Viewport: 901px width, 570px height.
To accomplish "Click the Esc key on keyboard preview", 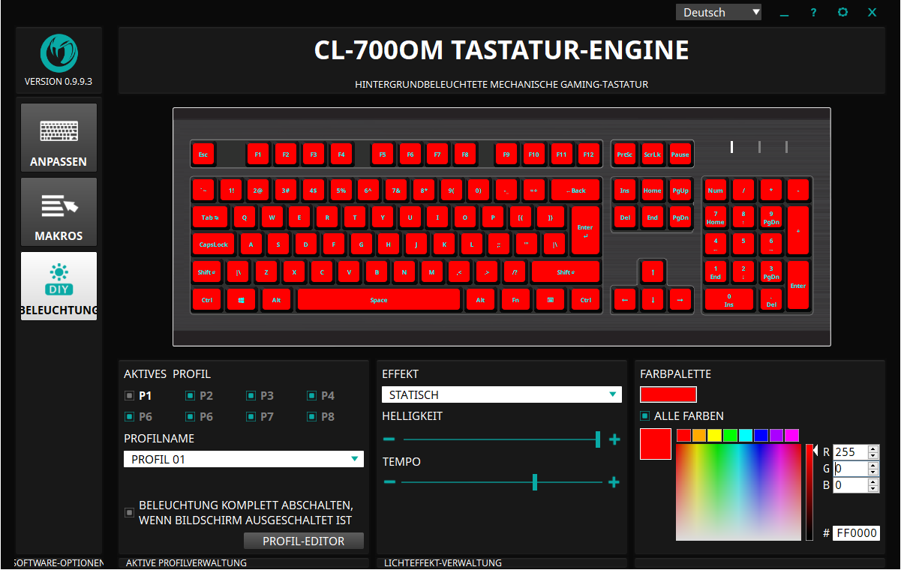I will (203, 154).
